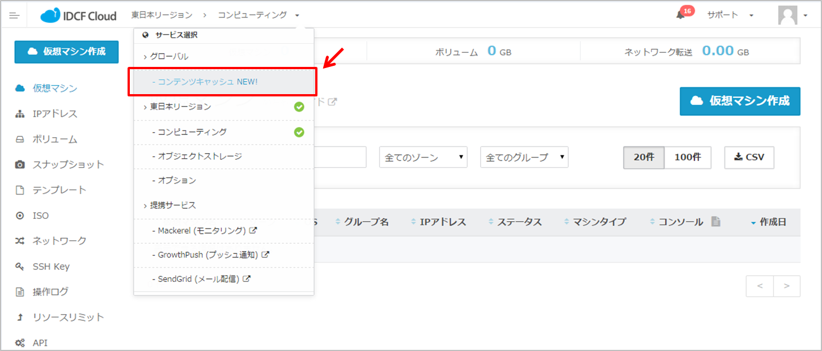Image resolution: width=822 pixels, height=351 pixels.
Task: Click the console column document icon
Action: [x=715, y=222]
